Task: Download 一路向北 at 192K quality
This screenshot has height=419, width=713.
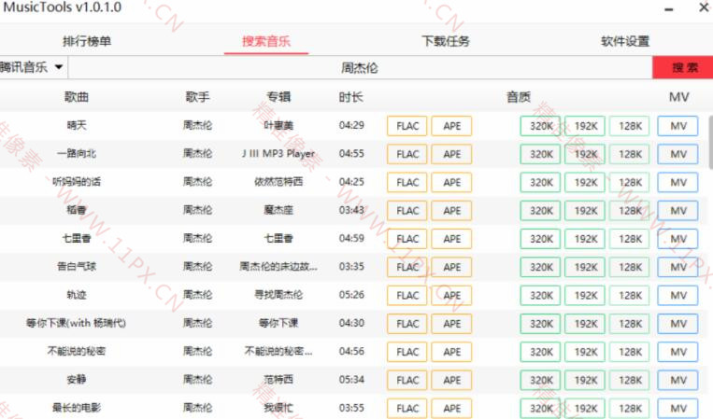Action: pyautogui.click(x=585, y=154)
